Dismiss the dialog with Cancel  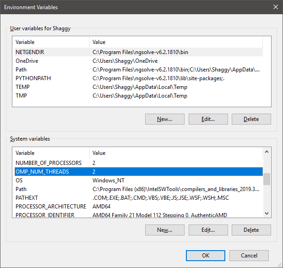click(x=249, y=256)
